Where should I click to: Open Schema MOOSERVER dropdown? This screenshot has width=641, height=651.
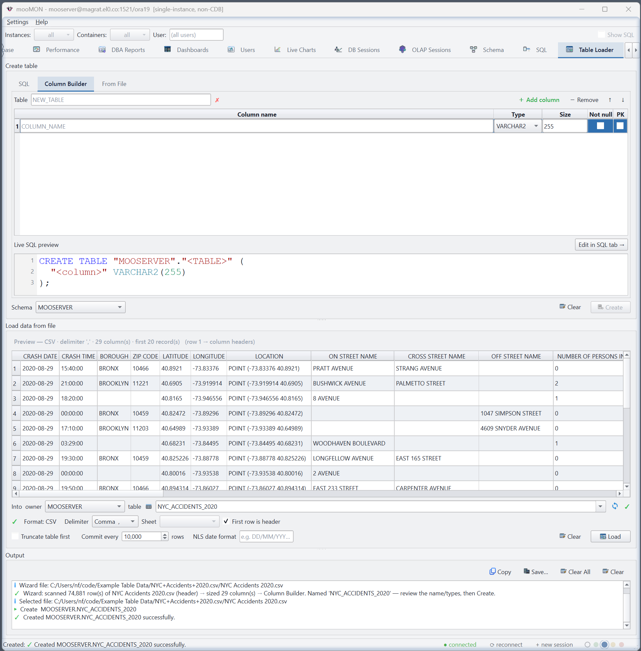click(x=80, y=307)
